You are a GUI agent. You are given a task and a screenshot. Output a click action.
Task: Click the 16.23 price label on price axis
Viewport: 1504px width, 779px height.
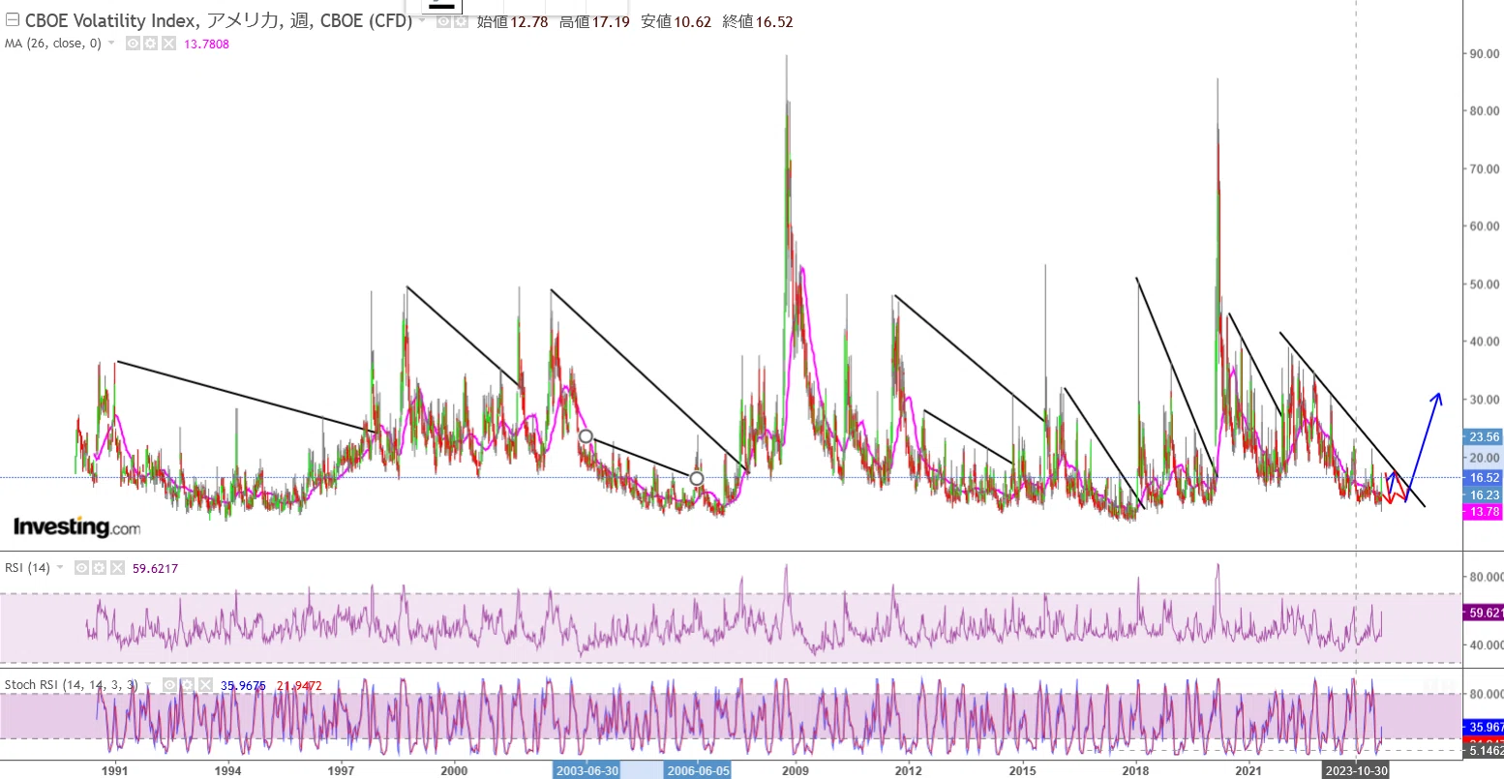point(1484,494)
